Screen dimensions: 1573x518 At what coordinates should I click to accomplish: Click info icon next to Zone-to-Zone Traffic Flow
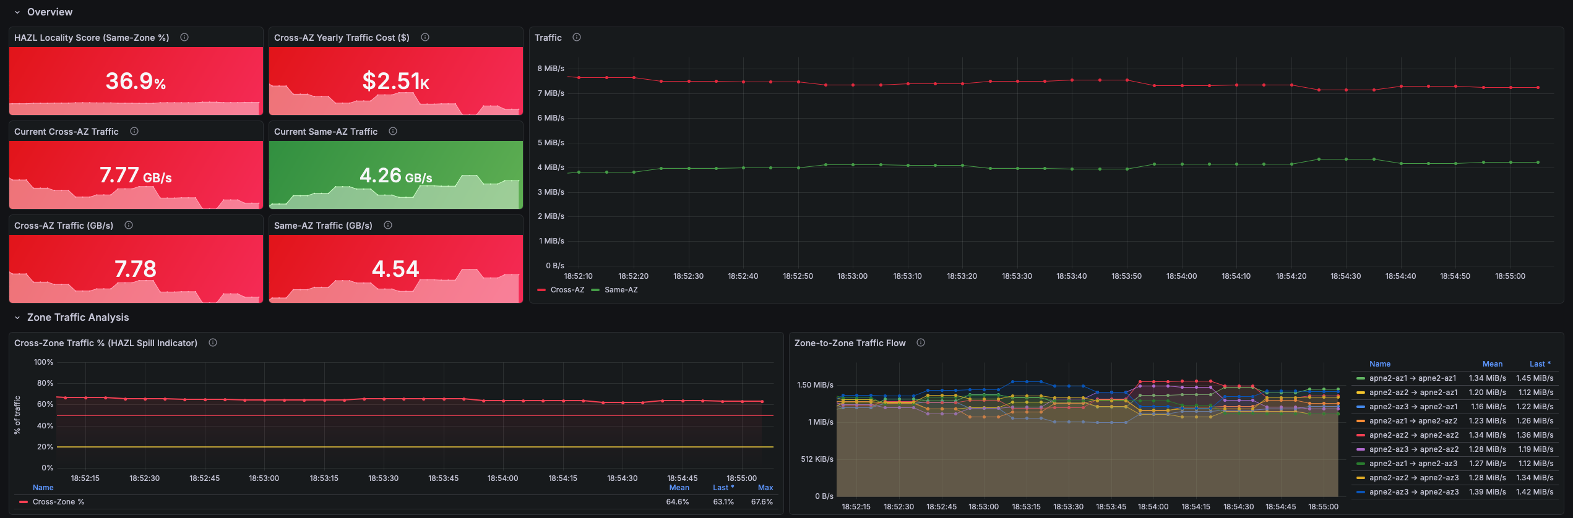click(x=921, y=342)
